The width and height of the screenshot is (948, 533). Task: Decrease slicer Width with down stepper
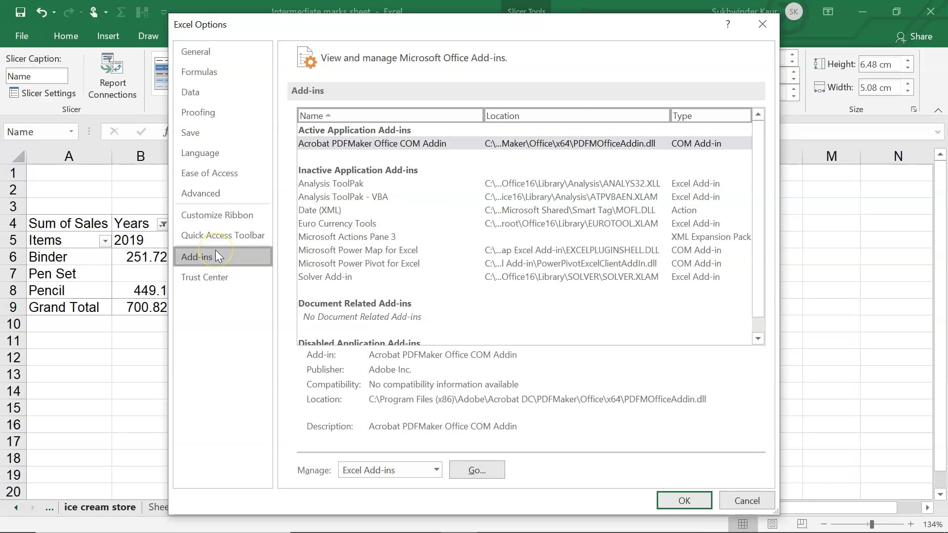coord(908,91)
